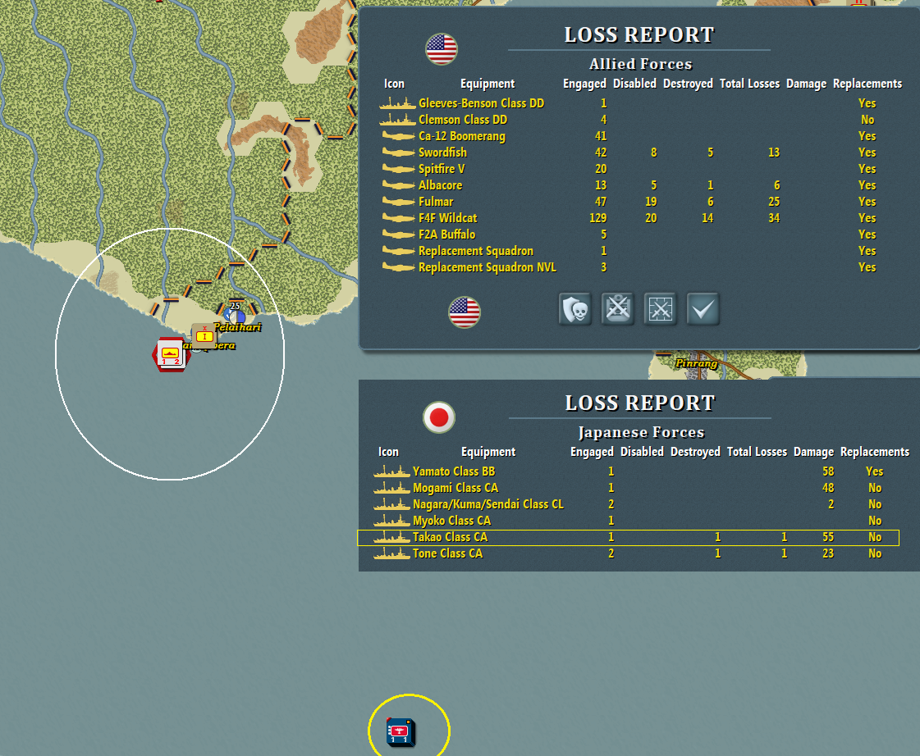Click the Damage column header in Allied Forces
The width and height of the screenshot is (920, 756).
click(806, 84)
